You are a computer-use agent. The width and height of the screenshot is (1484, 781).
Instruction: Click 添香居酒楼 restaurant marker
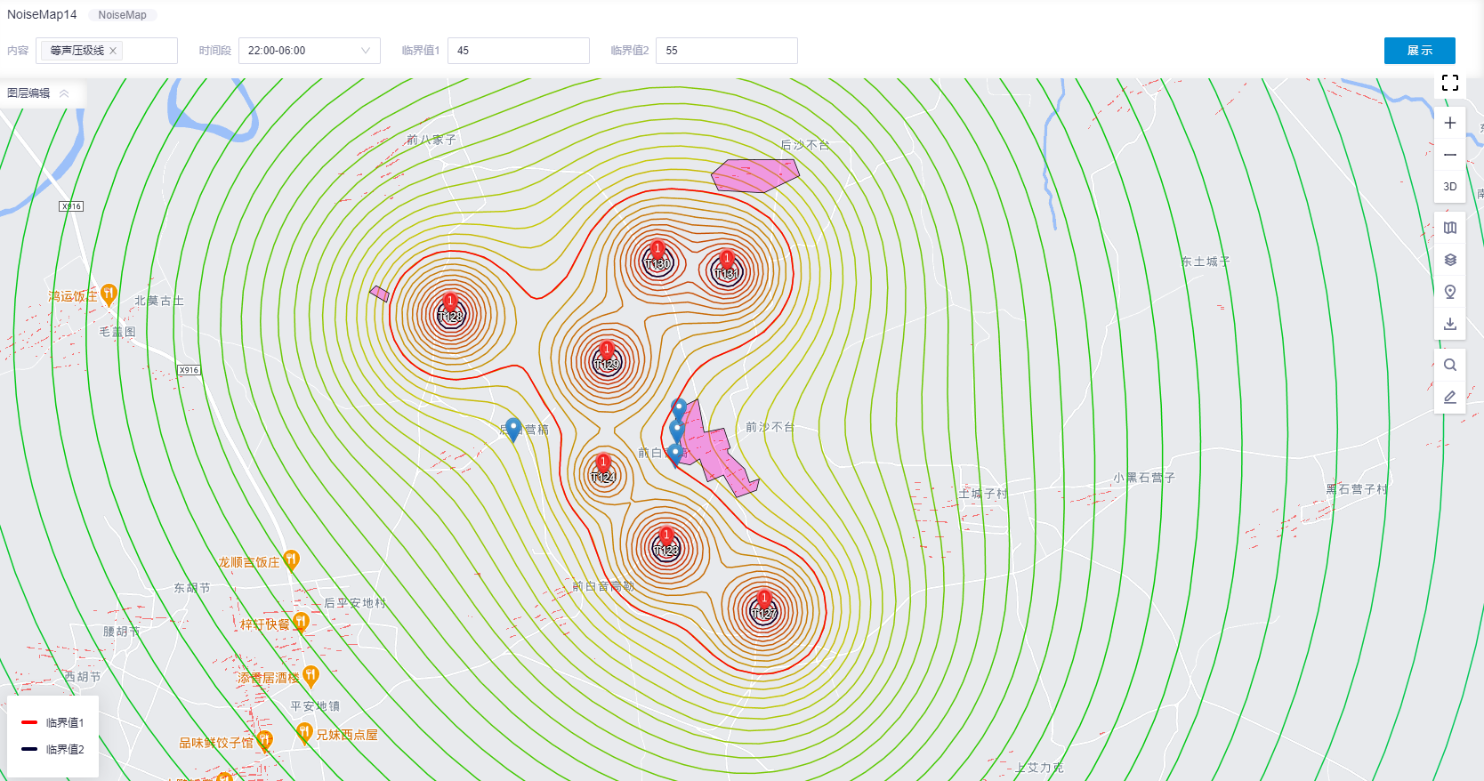[311, 676]
